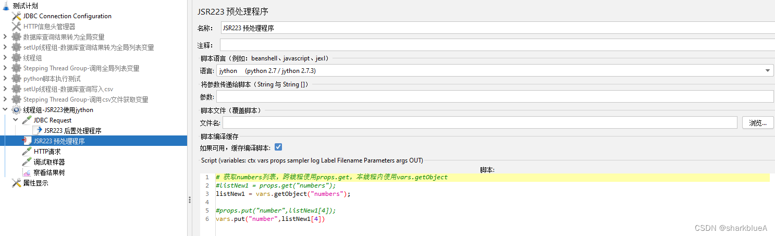Viewport: 775px width, 236px height.
Task: Expand Stepping Thread Group-调用csv文件获取变量 node
Action: (5, 99)
